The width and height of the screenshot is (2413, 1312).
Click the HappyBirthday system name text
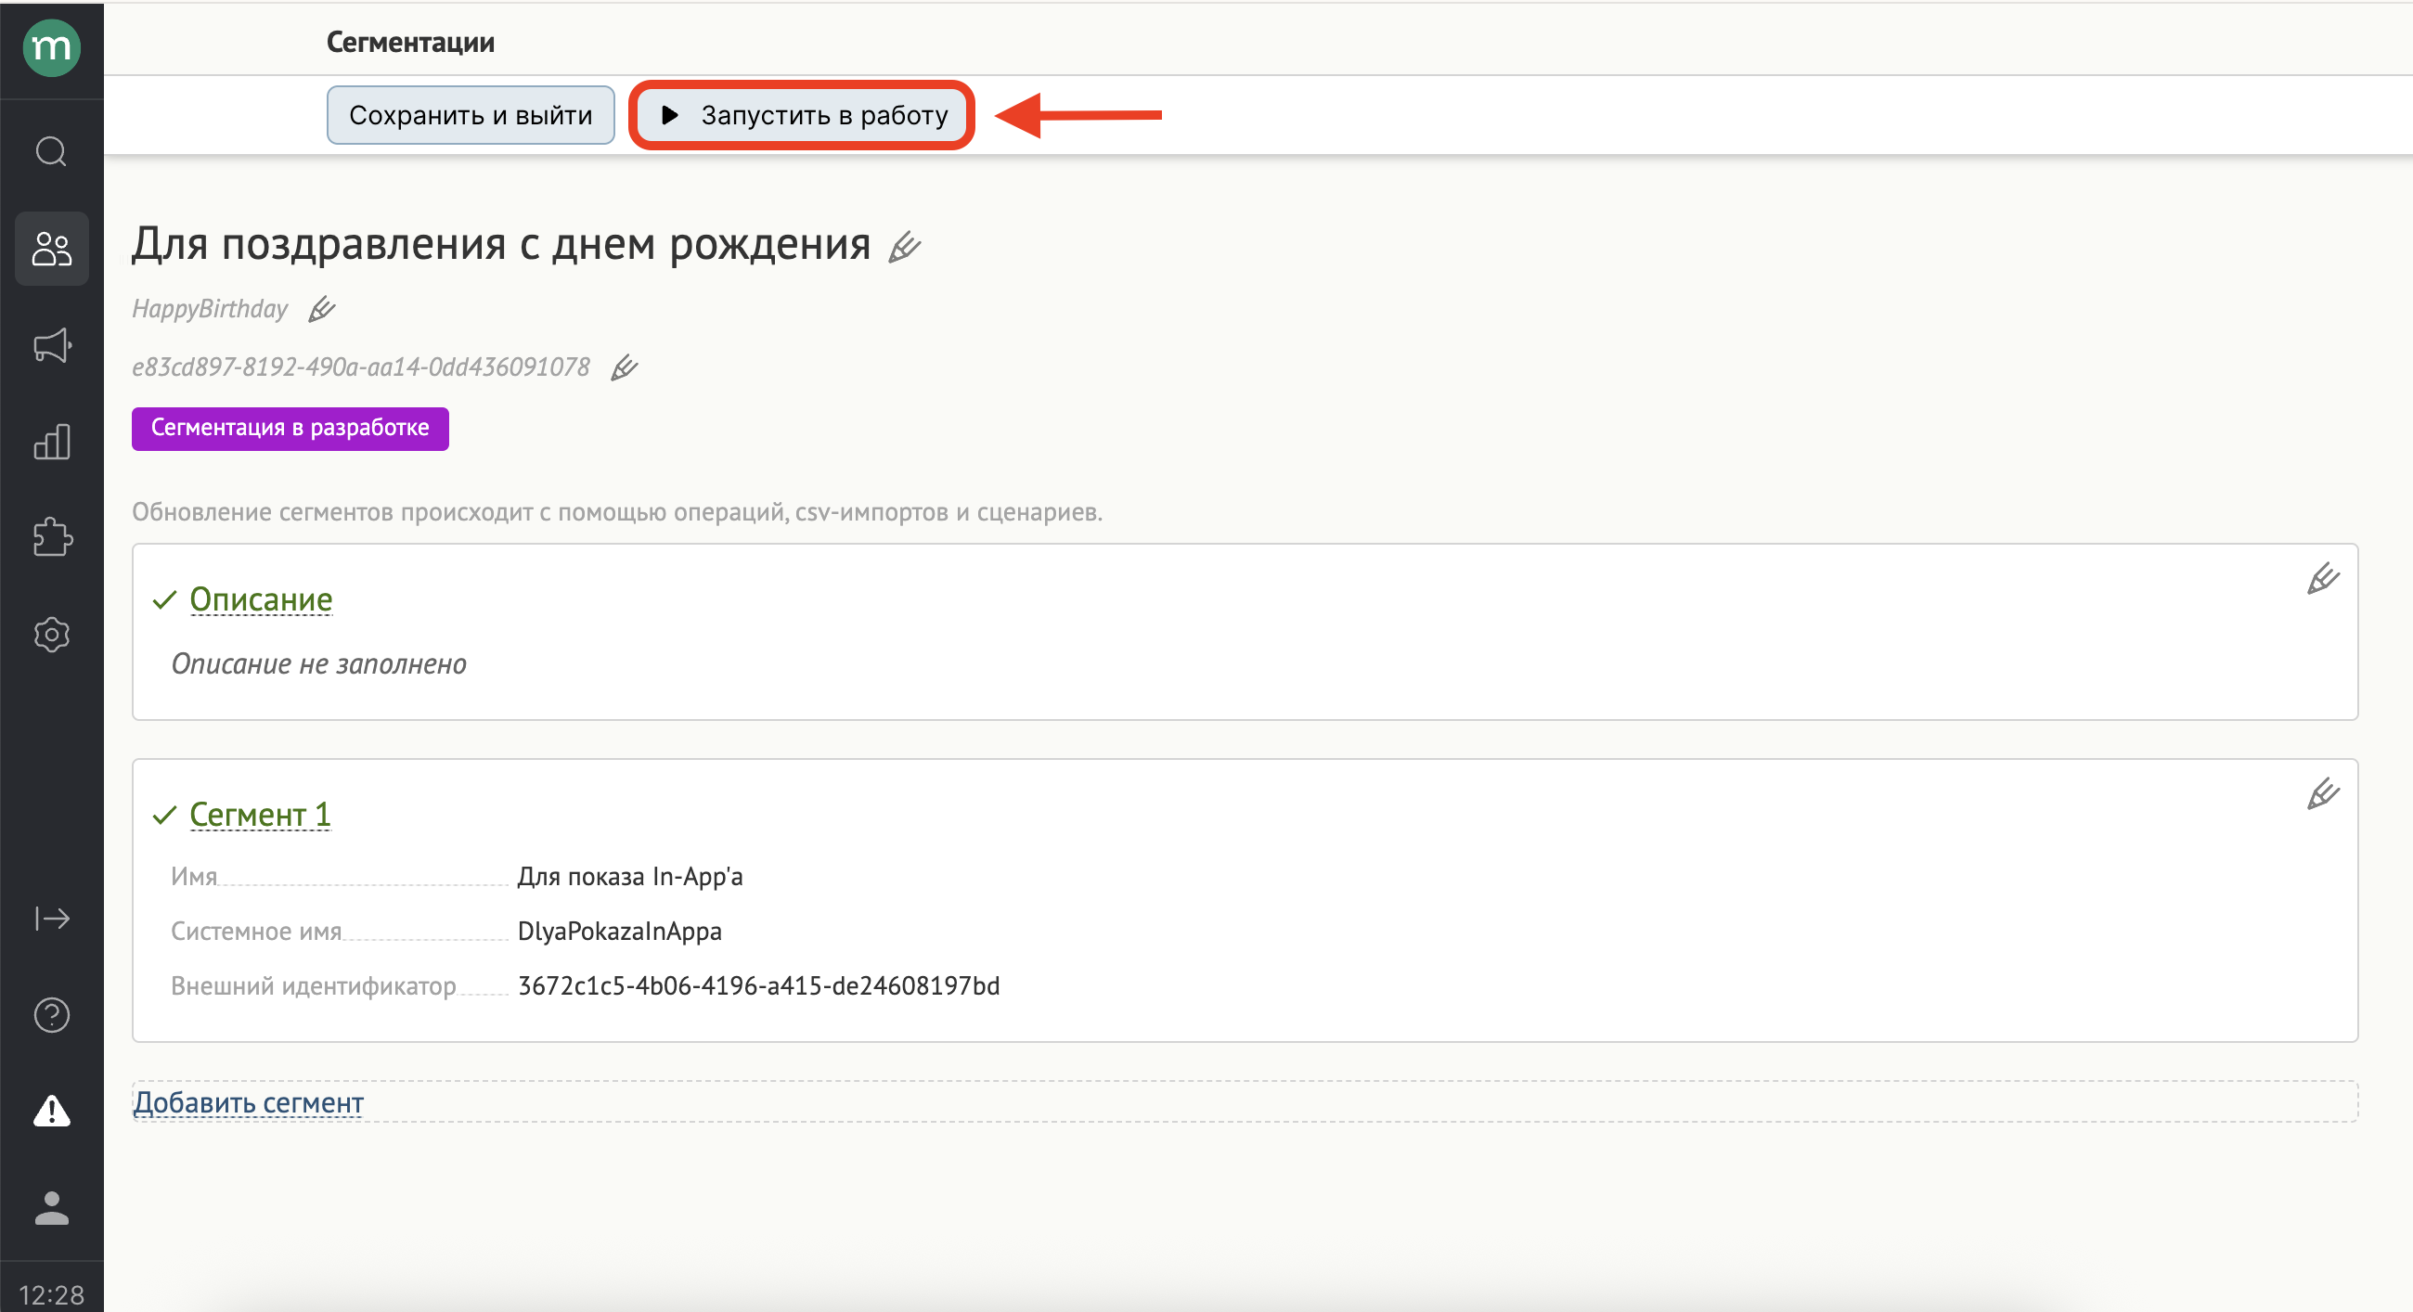pyautogui.click(x=210, y=309)
